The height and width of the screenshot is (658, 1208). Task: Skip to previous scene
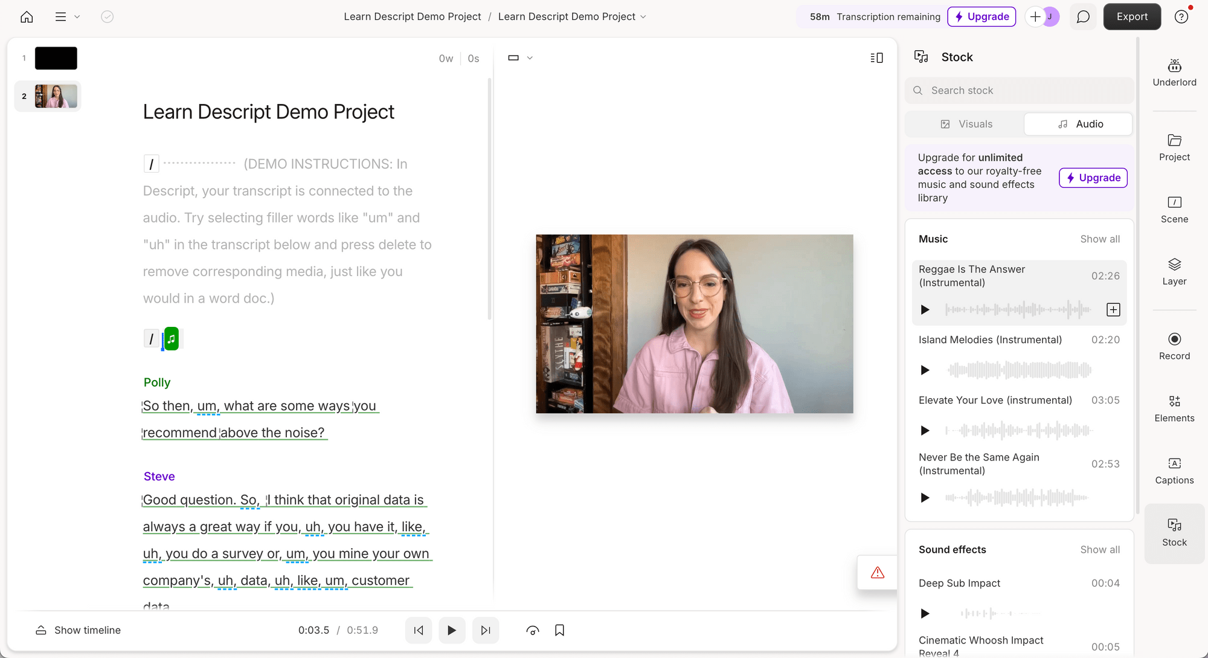pyautogui.click(x=419, y=630)
